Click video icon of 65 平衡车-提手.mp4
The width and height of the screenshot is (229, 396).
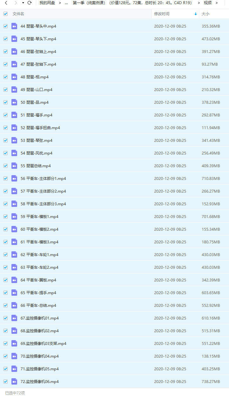(x=14, y=293)
